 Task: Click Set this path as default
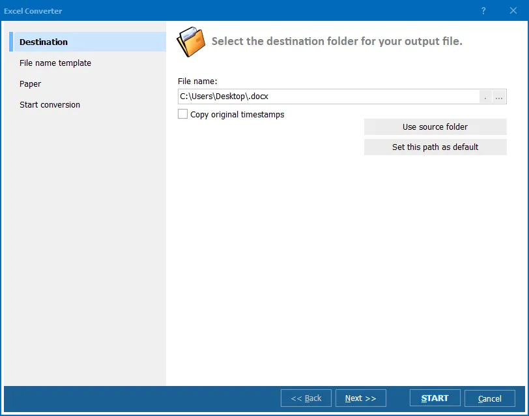click(x=435, y=147)
